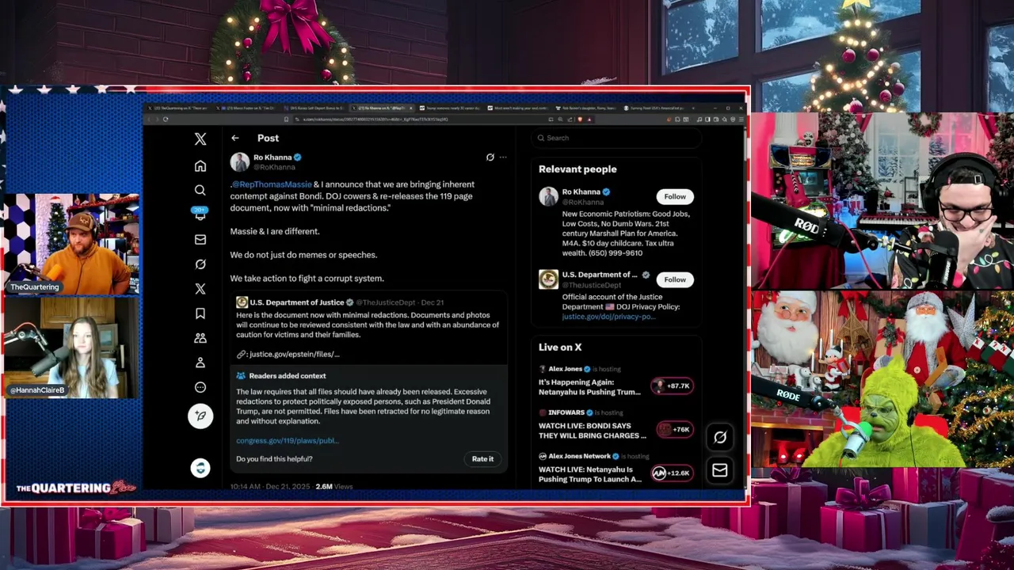
Task: Go back using the arrow beside Post
Action: (235, 138)
